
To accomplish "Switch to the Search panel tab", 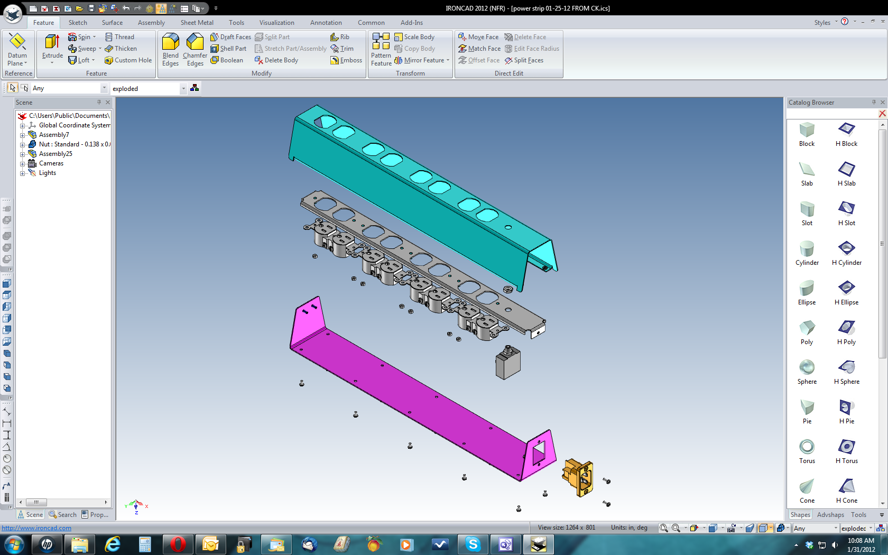I will point(63,514).
